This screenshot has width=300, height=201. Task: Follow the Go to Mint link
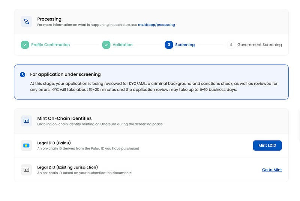[x=272, y=170]
